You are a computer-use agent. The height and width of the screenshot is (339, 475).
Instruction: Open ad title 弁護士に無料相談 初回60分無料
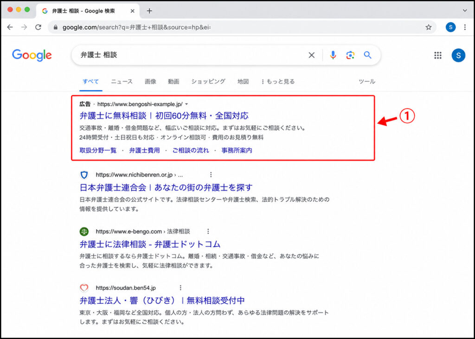click(164, 116)
